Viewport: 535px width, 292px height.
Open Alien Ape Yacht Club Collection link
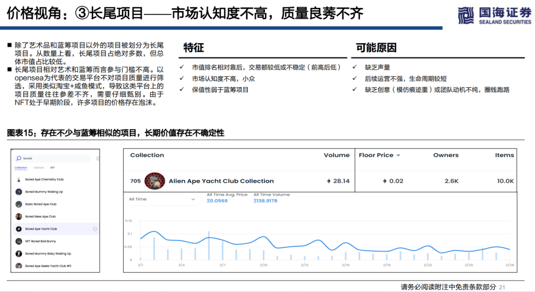(x=221, y=181)
